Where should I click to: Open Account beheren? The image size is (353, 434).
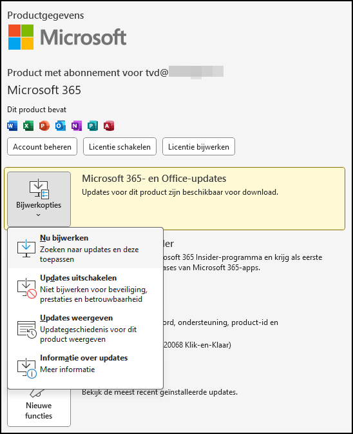42,146
